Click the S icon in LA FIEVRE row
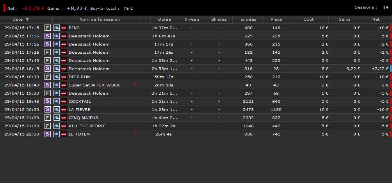Image resolution: width=392 pixels, height=183 pixels. pyautogui.click(x=48, y=109)
